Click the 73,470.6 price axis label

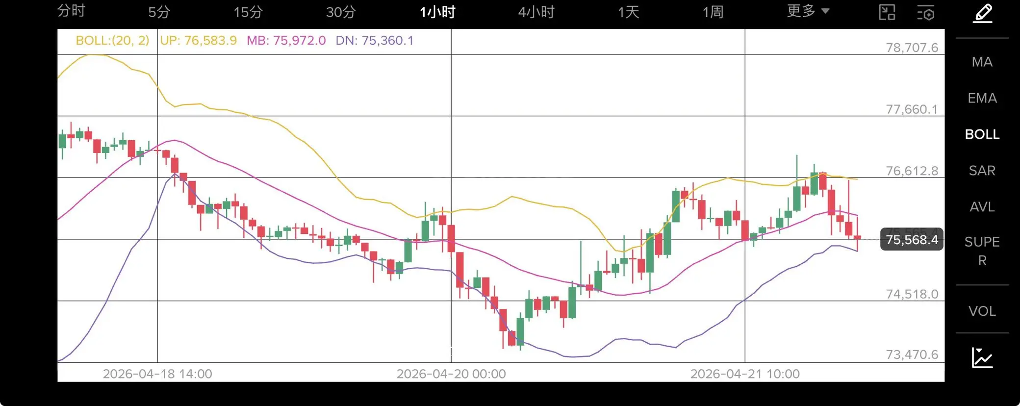(x=912, y=354)
